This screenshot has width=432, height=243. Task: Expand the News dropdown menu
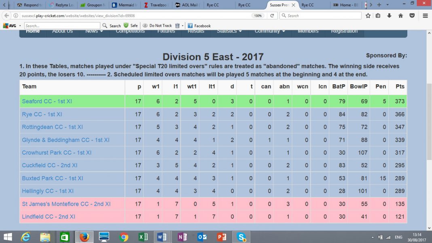point(94,31)
